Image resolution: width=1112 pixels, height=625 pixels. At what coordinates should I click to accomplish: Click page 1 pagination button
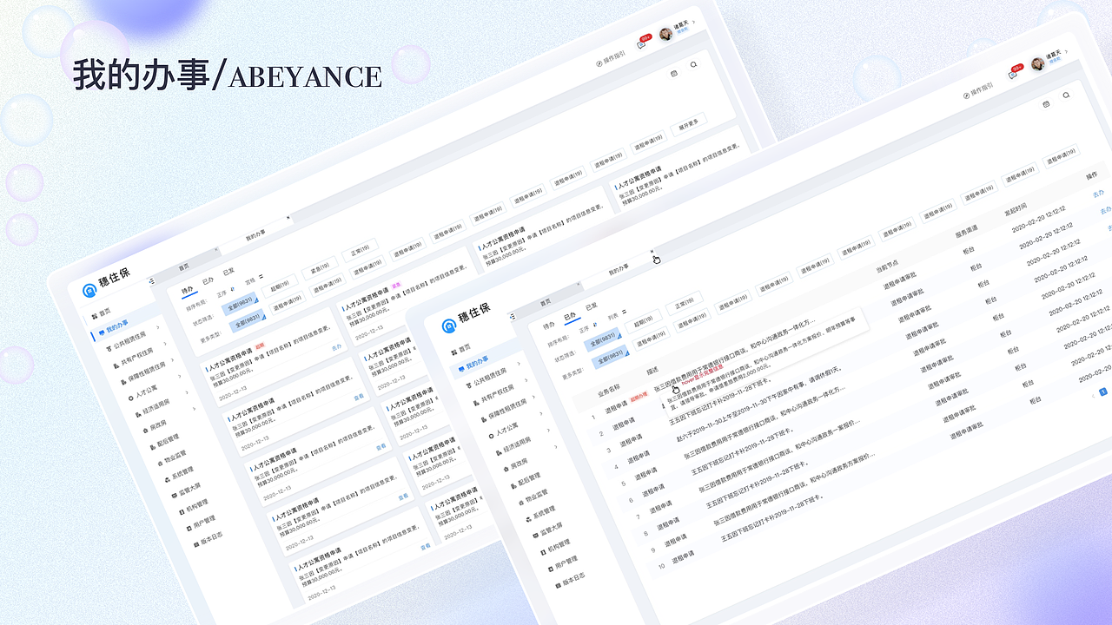coord(1103,391)
